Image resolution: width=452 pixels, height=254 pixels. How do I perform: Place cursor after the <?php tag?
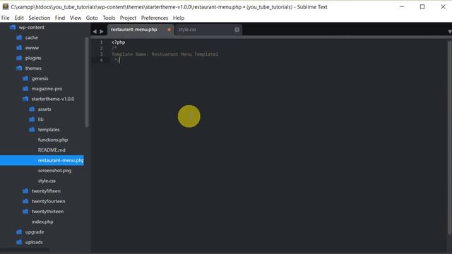(x=126, y=42)
